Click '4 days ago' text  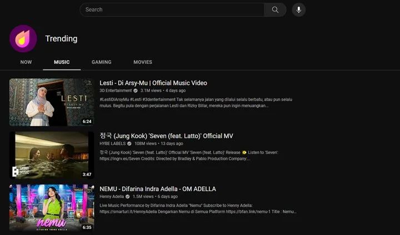click(x=176, y=91)
